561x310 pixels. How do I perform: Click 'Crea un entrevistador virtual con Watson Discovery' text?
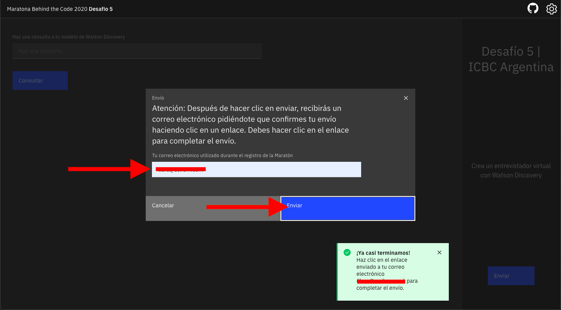[511, 170]
